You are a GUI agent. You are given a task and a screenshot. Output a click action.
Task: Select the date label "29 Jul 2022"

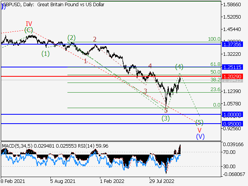162,181
